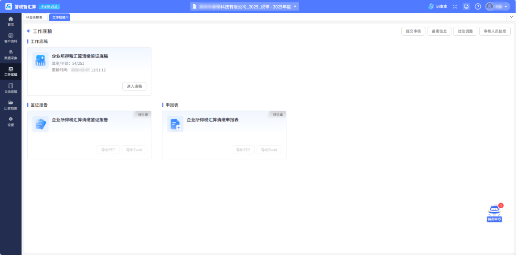
Task: Switch to the 科目余额表 tab
Action: [34, 17]
